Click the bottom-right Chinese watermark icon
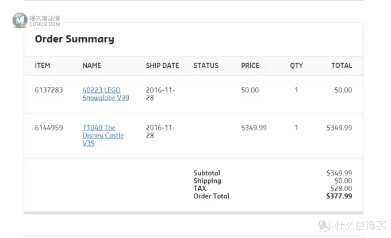This screenshot has height=238, width=391. [x=324, y=225]
